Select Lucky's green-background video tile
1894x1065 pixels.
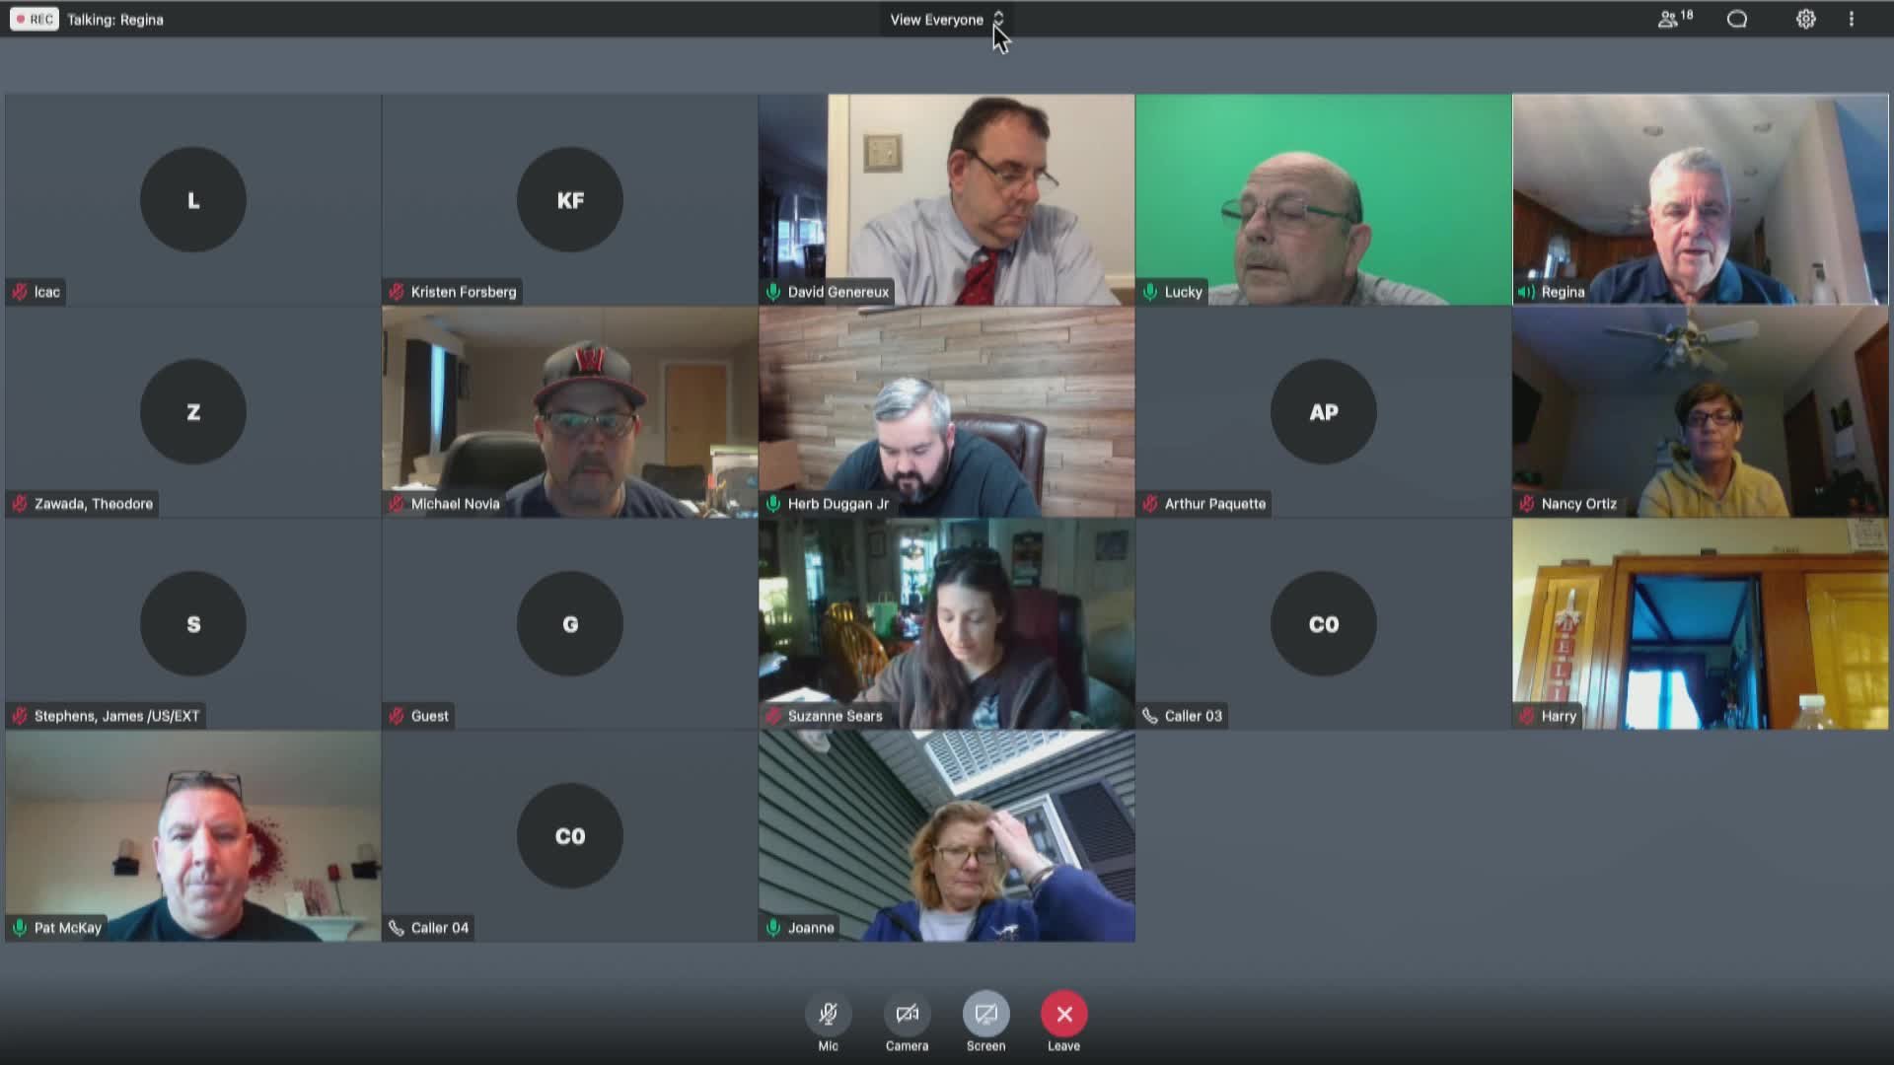click(x=1324, y=199)
